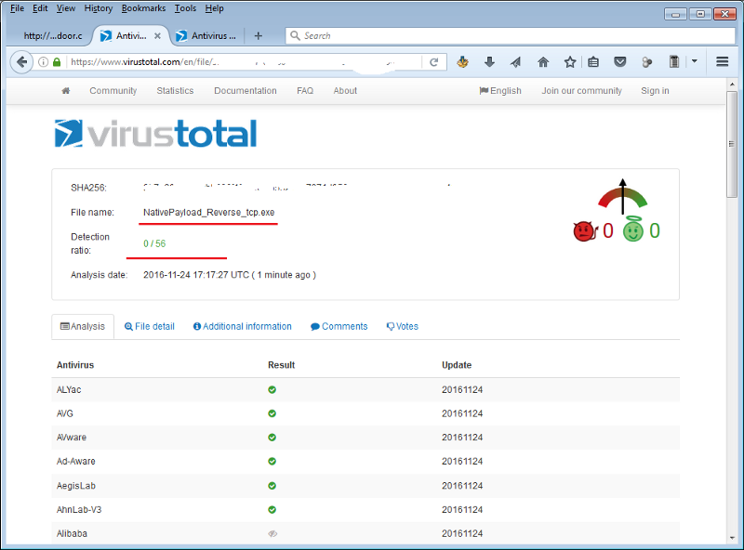Image resolution: width=744 pixels, height=550 pixels.
Task: Click the Sign in link
Action: [655, 91]
